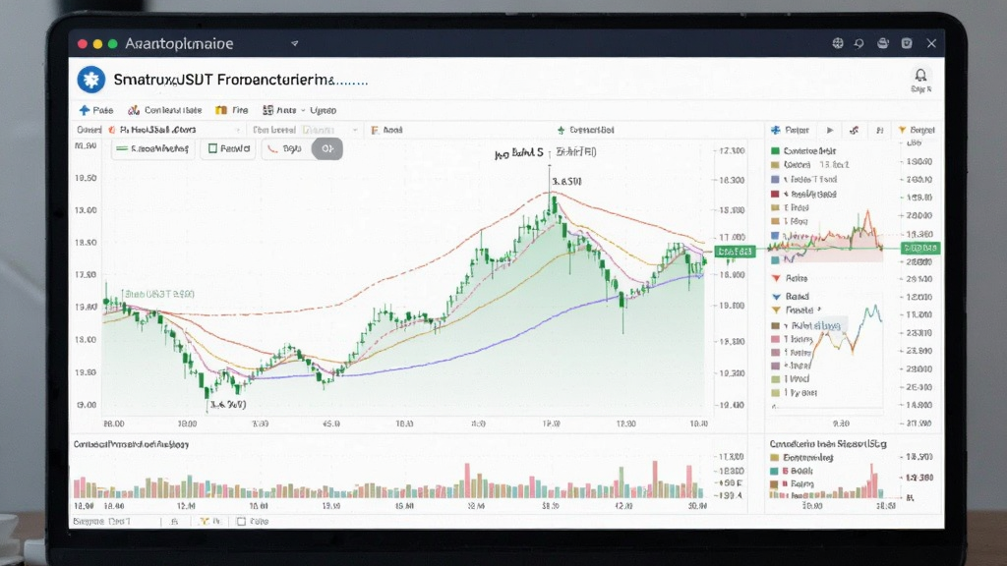Click the globe icon in title bar
The width and height of the screenshot is (1007, 566).
point(838,43)
